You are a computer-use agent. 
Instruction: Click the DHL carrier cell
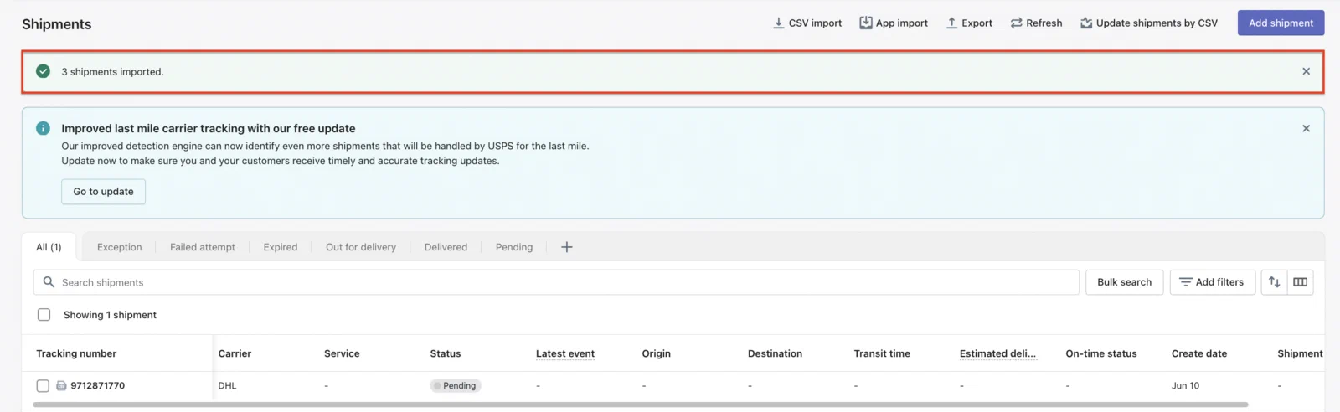click(x=227, y=386)
